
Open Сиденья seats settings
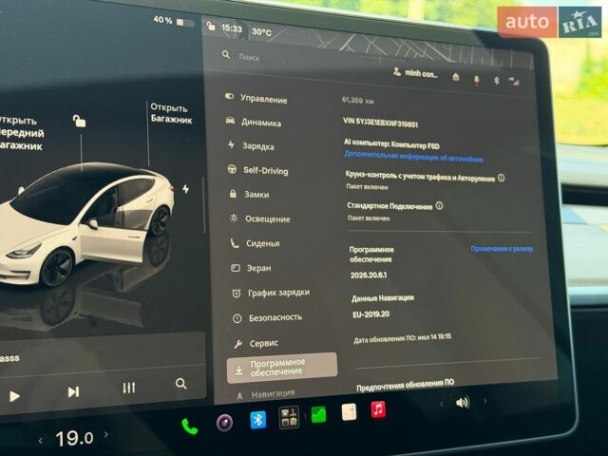click(256, 243)
